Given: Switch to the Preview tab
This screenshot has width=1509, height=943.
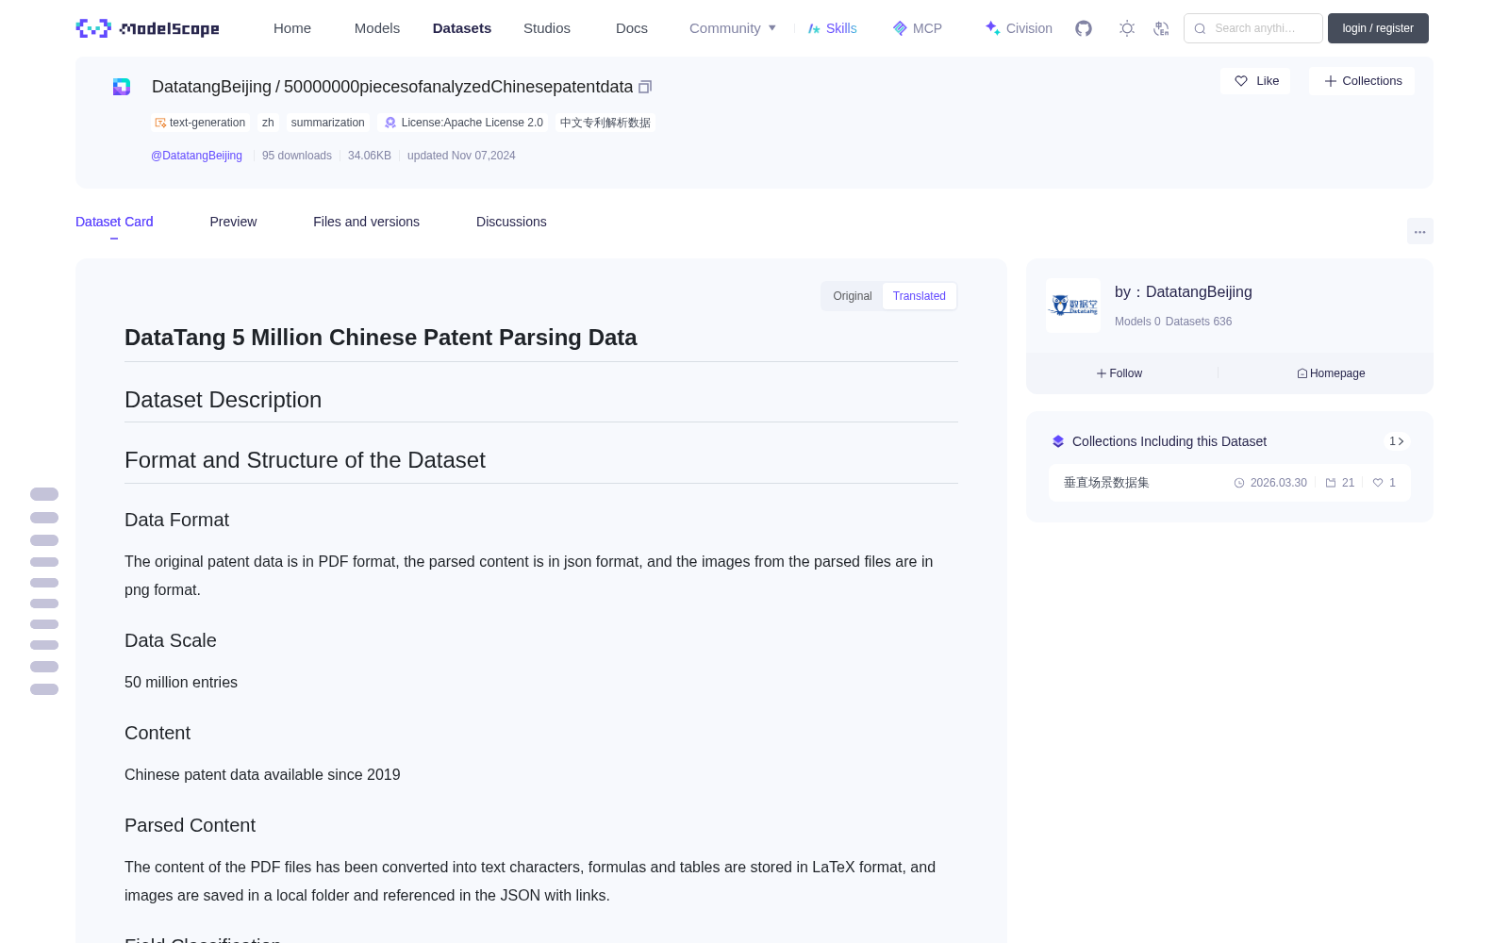Looking at the screenshot, I should click(x=233, y=222).
